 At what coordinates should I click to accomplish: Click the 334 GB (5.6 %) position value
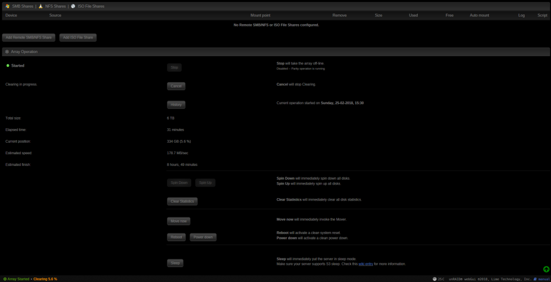pyautogui.click(x=179, y=142)
